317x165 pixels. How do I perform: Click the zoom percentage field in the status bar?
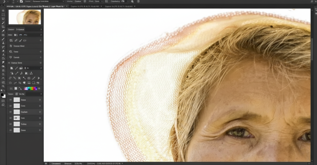pyautogui.click(x=78, y=163)
